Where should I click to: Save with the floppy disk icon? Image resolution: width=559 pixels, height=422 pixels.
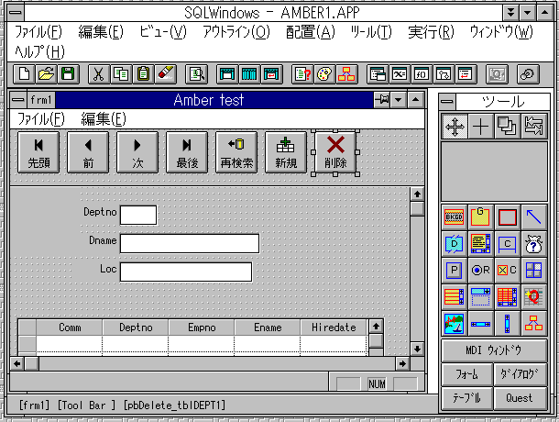point(68,74)
